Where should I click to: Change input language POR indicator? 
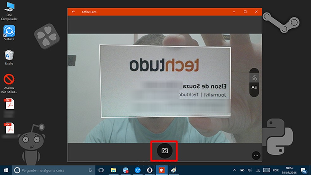click(x=276, y=170)
